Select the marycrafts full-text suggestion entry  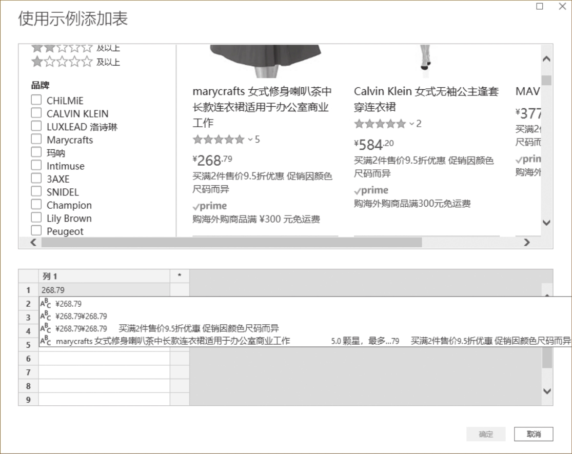pyautogui.click(x=173, y=341)
